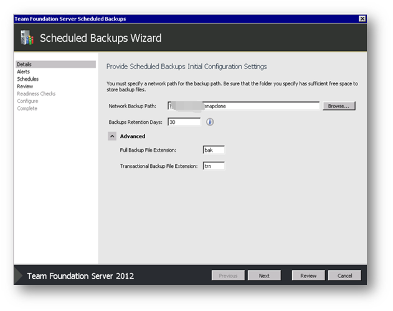Open the Schedules wizard step
393x311 pixels.
click(28, 79)
